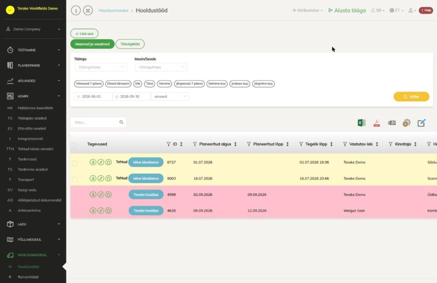Click Teosta hooldus for ID 4599

(x=146, y=195)
